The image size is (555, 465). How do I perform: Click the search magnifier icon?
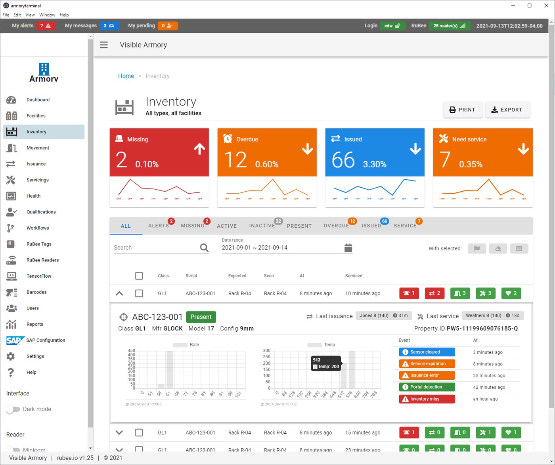pos(204,248)
